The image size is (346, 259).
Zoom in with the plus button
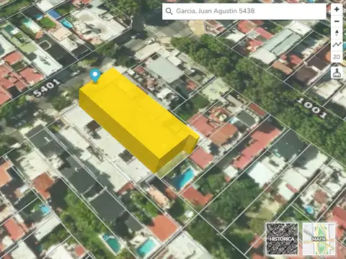pyautogui.click(x=337, y=9)
